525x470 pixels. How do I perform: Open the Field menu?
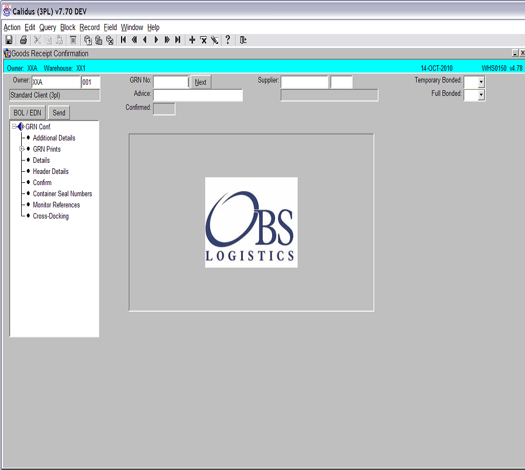(110, 27)
